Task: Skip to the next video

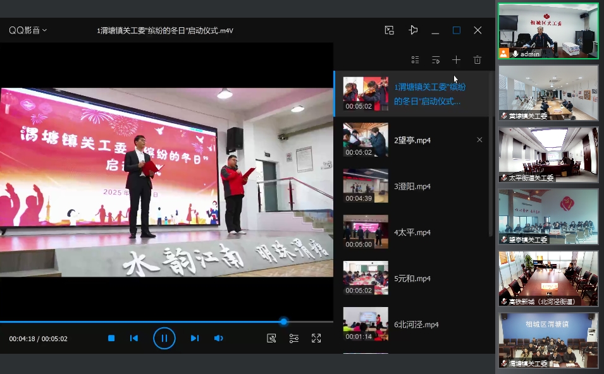Action: (x=195, y=338)
